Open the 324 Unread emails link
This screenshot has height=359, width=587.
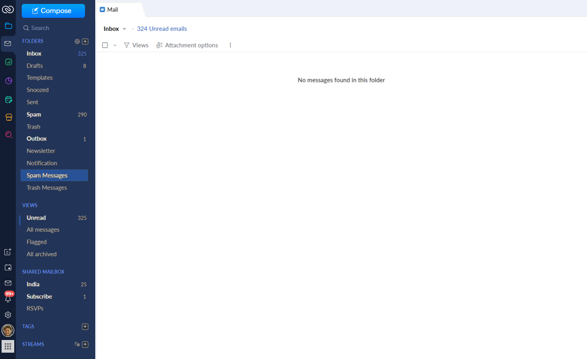[x=162, y=29]
